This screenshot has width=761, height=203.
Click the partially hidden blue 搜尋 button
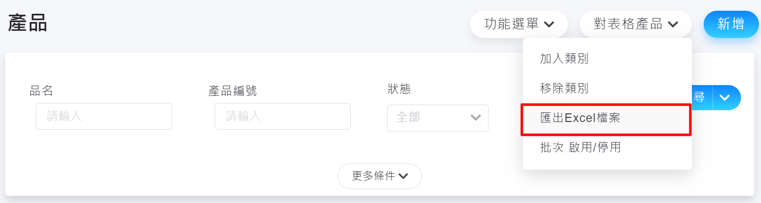tap(702, 97)
